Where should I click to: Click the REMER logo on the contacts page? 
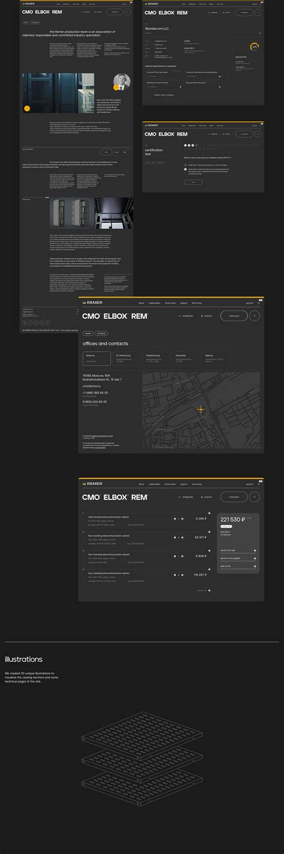[x=93, y=303]
